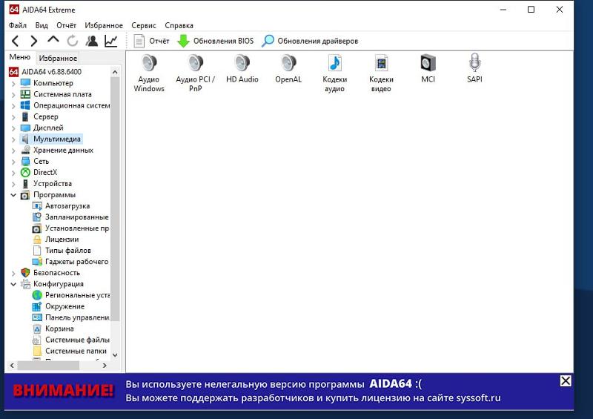Select Устройства in the tree
The width and height of the screenshot is (593, 419).
click(46, 184)
